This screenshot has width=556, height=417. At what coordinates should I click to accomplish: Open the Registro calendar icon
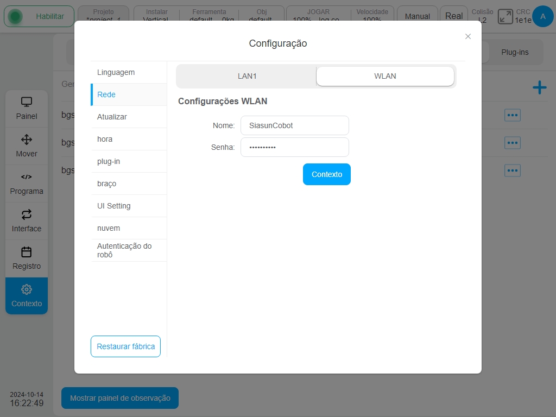pyautogui.click(x=27, y=252)
